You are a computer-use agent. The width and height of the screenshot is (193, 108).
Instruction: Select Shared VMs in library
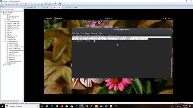(8, 65)
